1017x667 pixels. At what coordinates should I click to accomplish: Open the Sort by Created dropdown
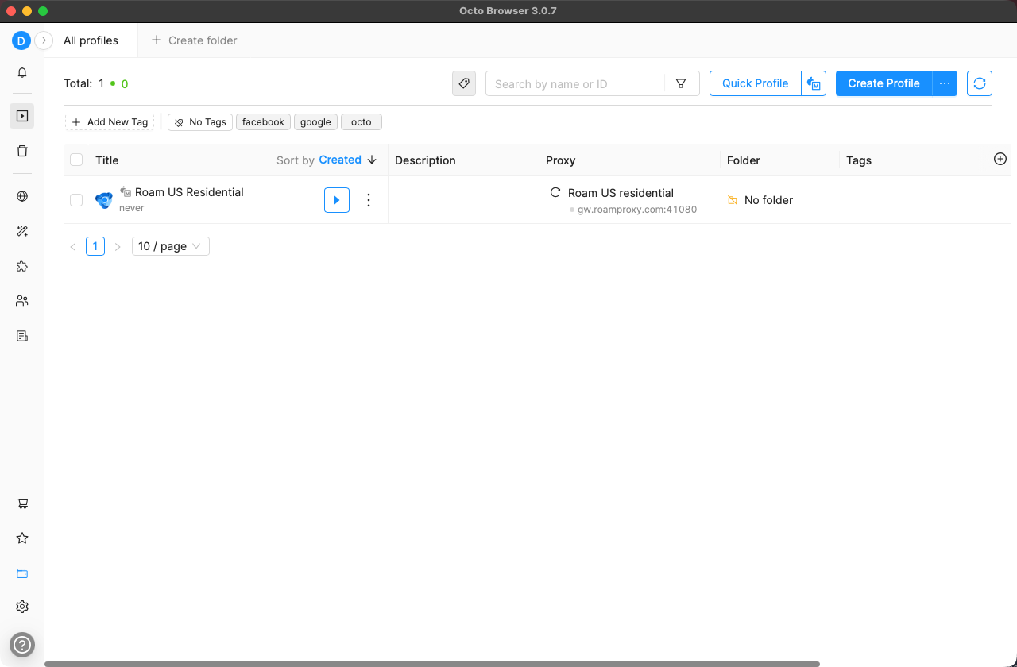tap(340, 160)
